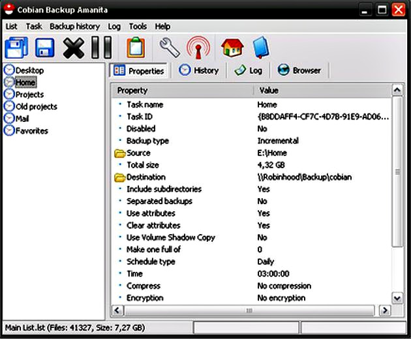
Task: Click the vertical scrollbar down arrow
Action: point(397,298)
